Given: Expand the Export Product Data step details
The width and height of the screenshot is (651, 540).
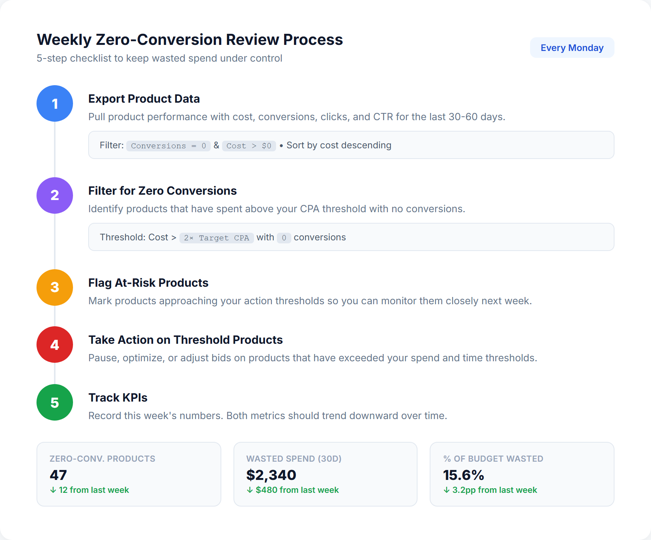Looking at the screenshot, I should coord(144,99).
